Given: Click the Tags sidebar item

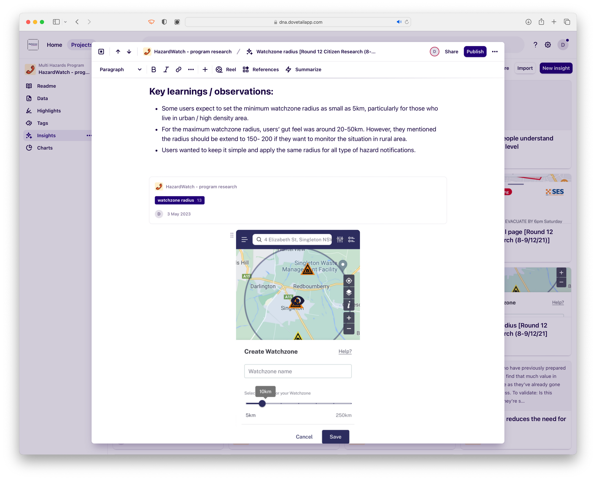Looking at the screenshot, I should point(43,123).
